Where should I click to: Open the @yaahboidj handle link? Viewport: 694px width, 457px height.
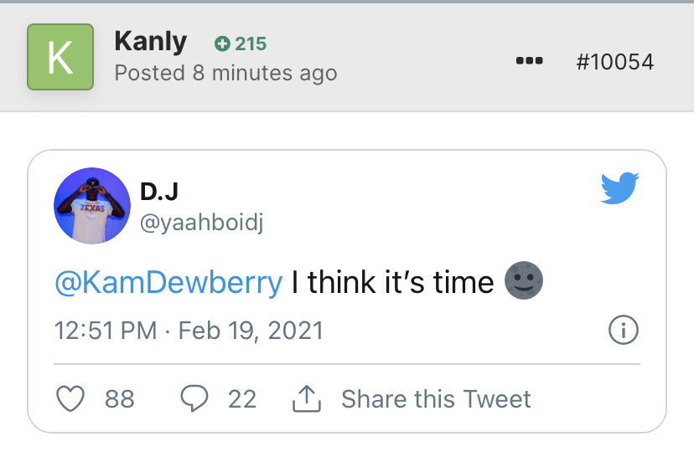tap(201, 223)
